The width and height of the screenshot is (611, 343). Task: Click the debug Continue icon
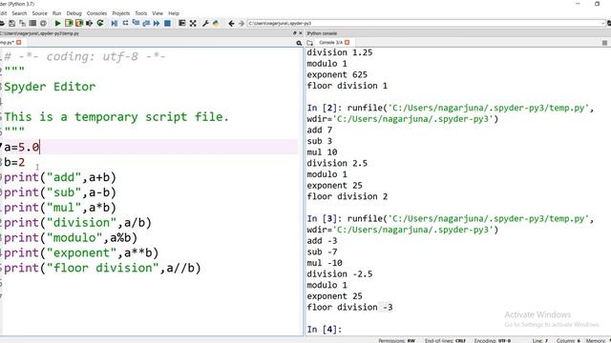tap(157, 23)
